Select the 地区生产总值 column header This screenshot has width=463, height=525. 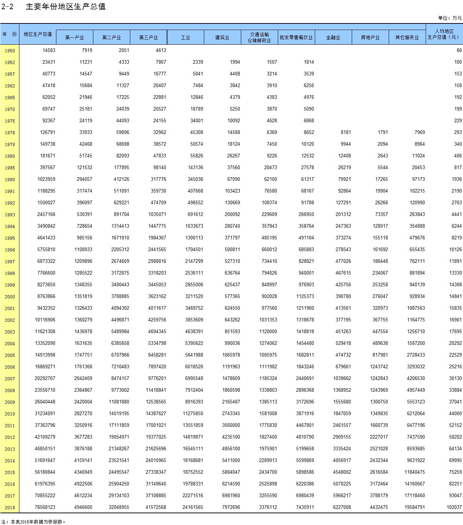point(38,34)
